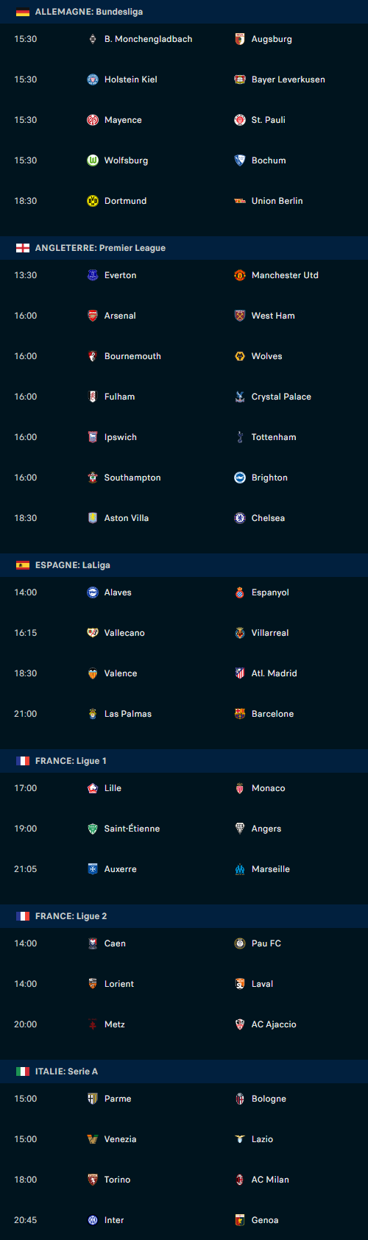Open the Lille vs Monaco match row
This screenshot has width=368, height=1240.
click(184, 788)
